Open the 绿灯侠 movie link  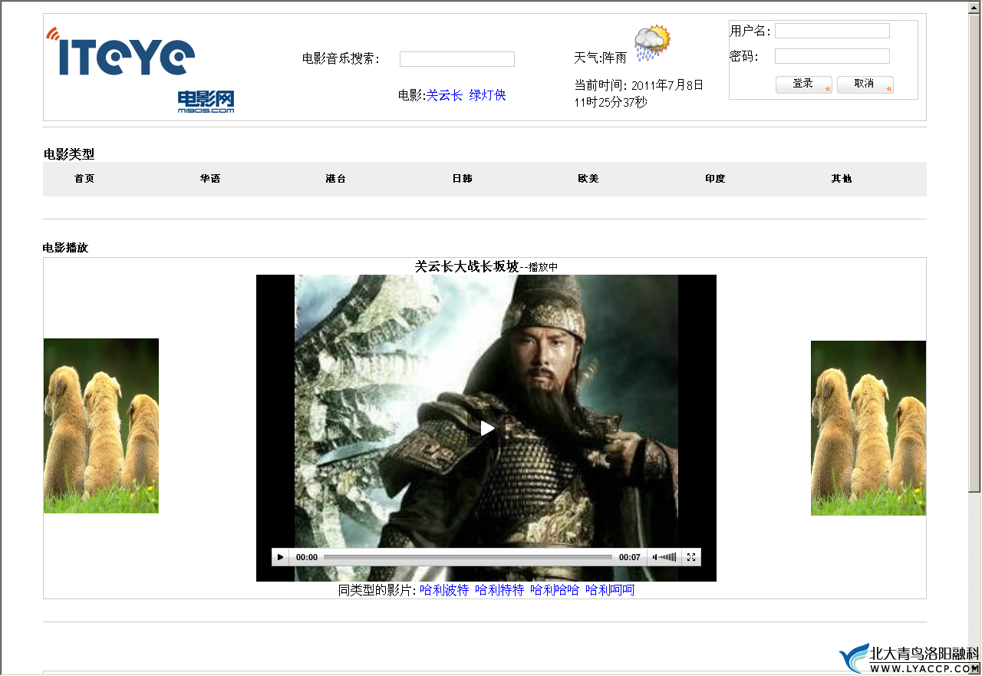pyautogui.click(x=488, y=95)
